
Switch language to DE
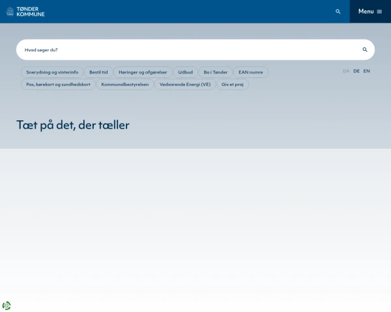[356, 71]
